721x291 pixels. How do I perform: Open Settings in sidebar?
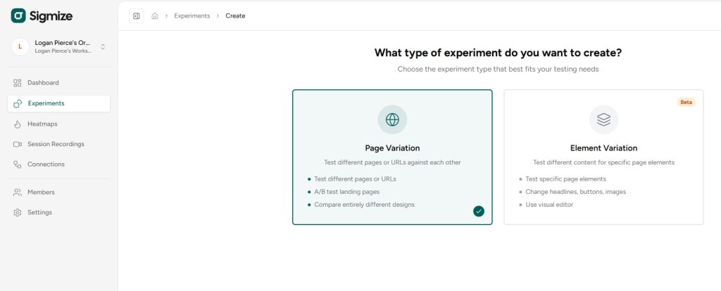tap(59, 212)
